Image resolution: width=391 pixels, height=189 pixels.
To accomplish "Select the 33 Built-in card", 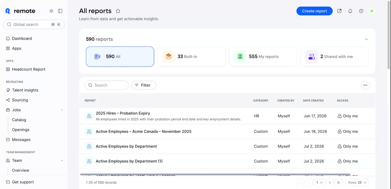I will (192, 56).
